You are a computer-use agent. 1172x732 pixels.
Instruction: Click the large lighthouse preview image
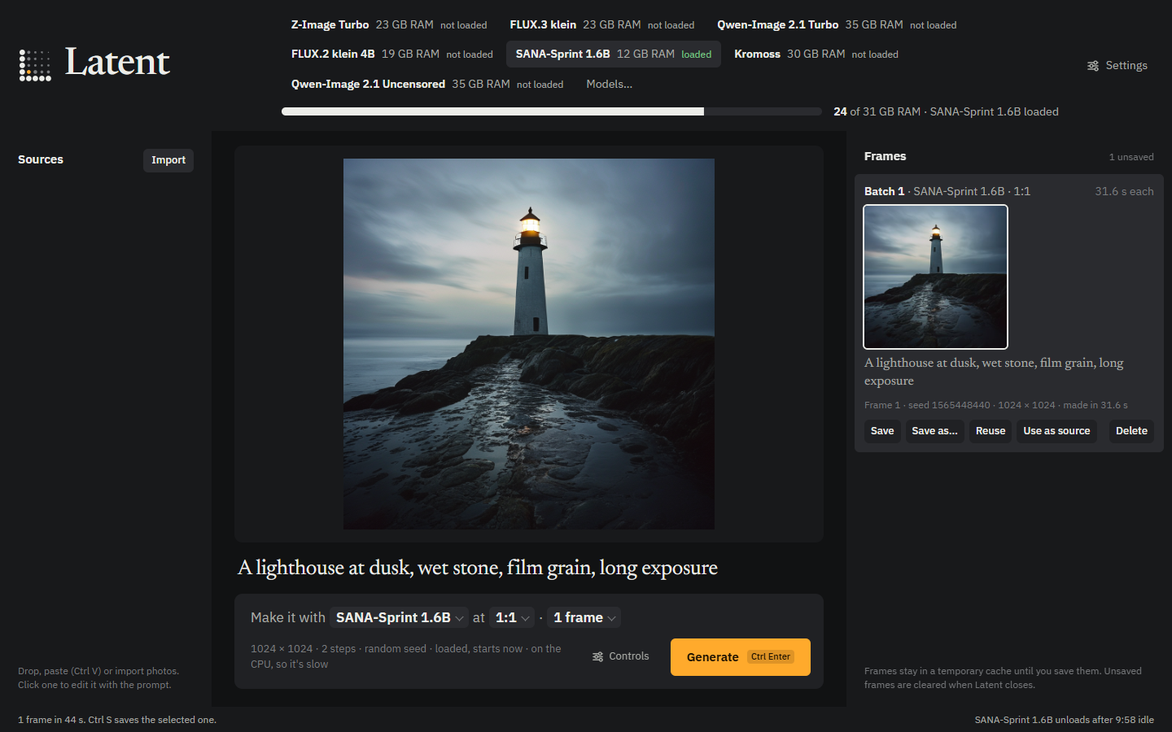coord(529,344)
